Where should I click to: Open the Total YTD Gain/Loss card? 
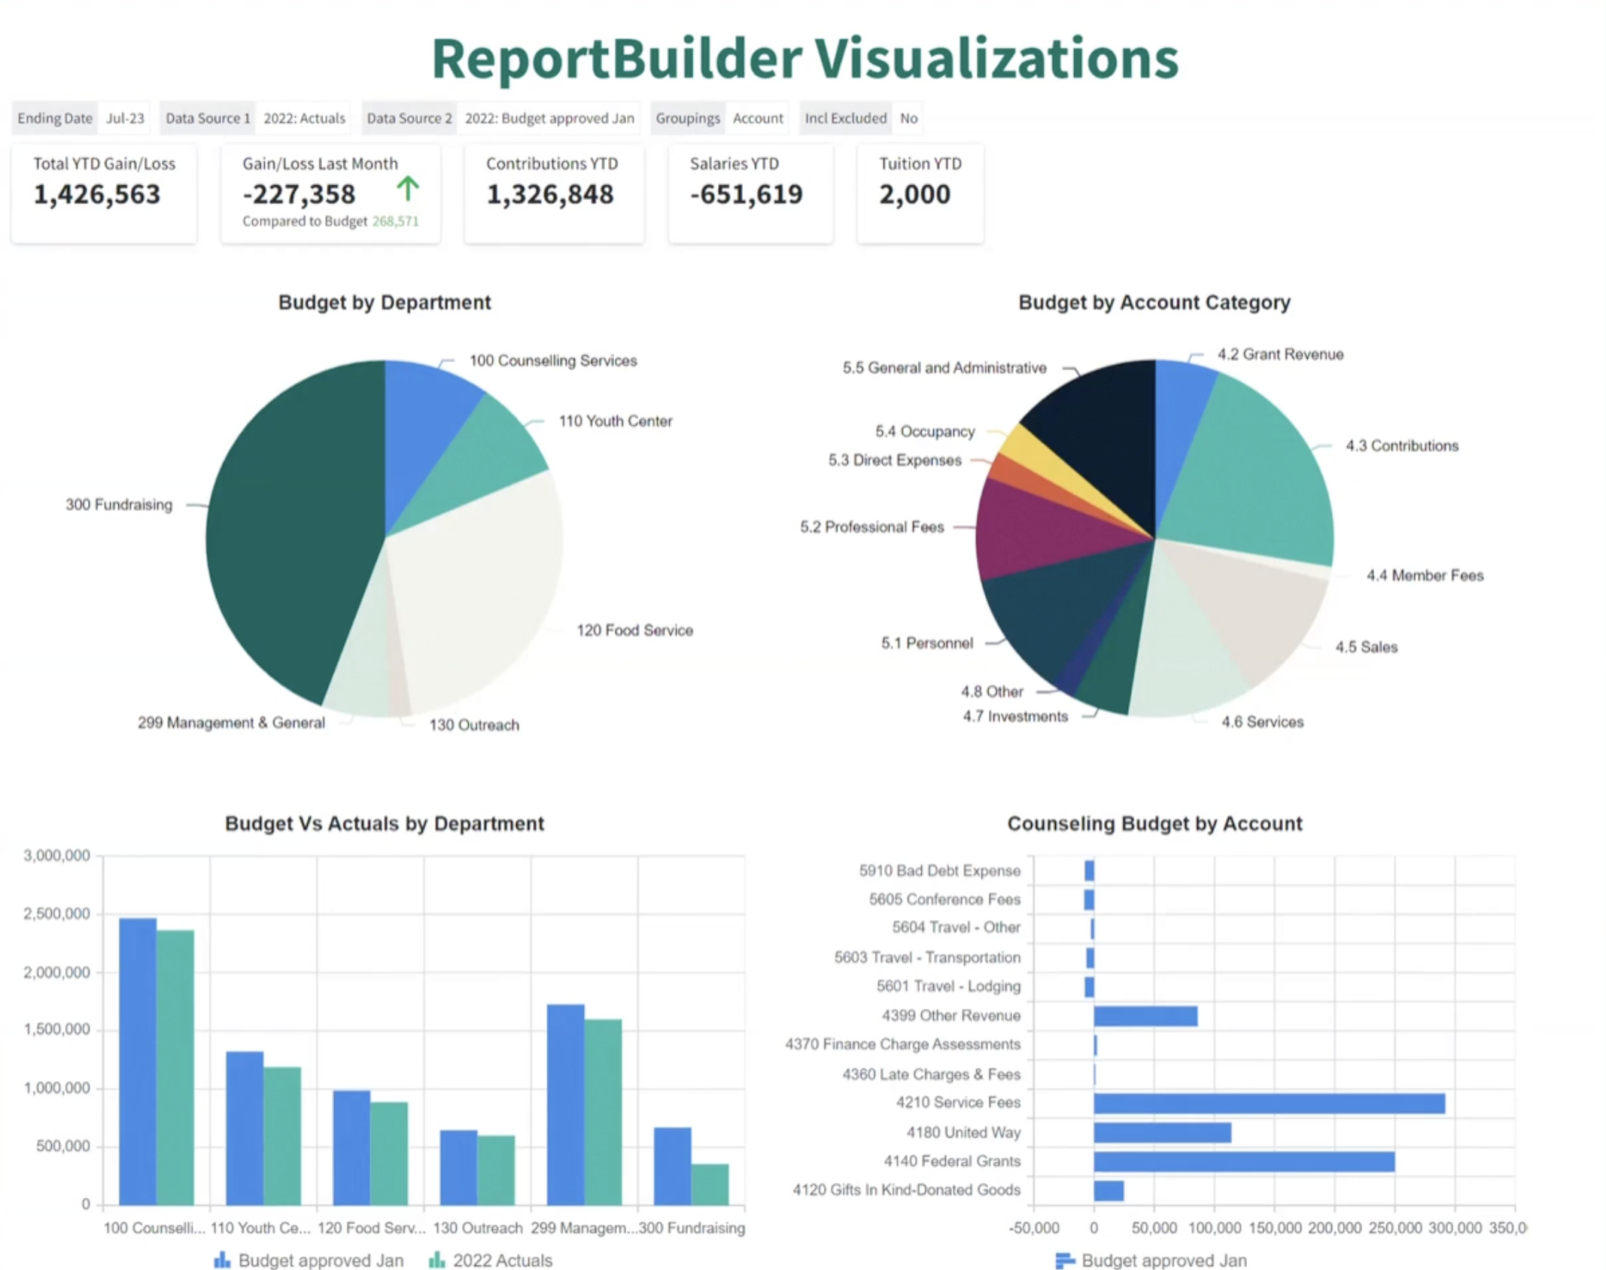click(x=104, y=193)
